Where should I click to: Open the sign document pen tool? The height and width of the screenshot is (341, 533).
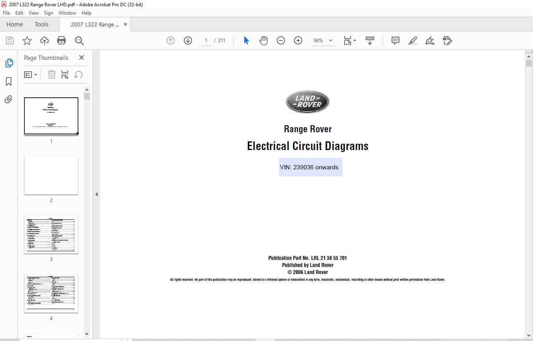point(430,41)
